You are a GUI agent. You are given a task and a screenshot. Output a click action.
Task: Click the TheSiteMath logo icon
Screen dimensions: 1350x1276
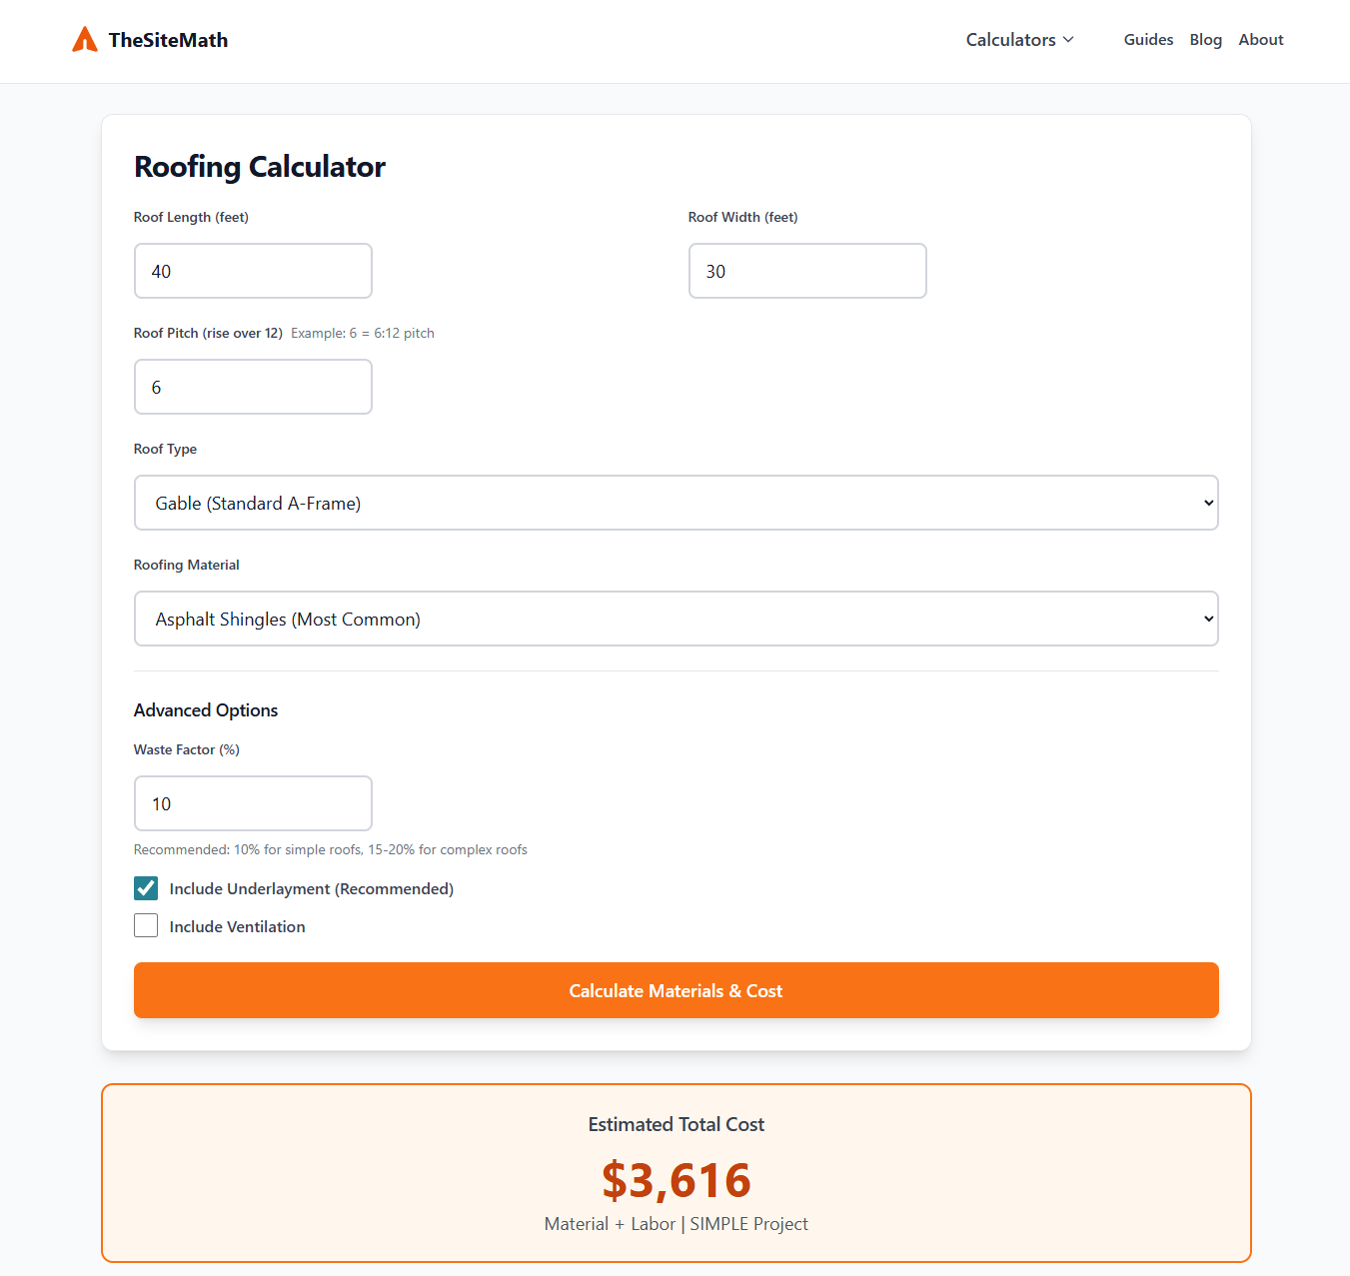pos(85,39)
